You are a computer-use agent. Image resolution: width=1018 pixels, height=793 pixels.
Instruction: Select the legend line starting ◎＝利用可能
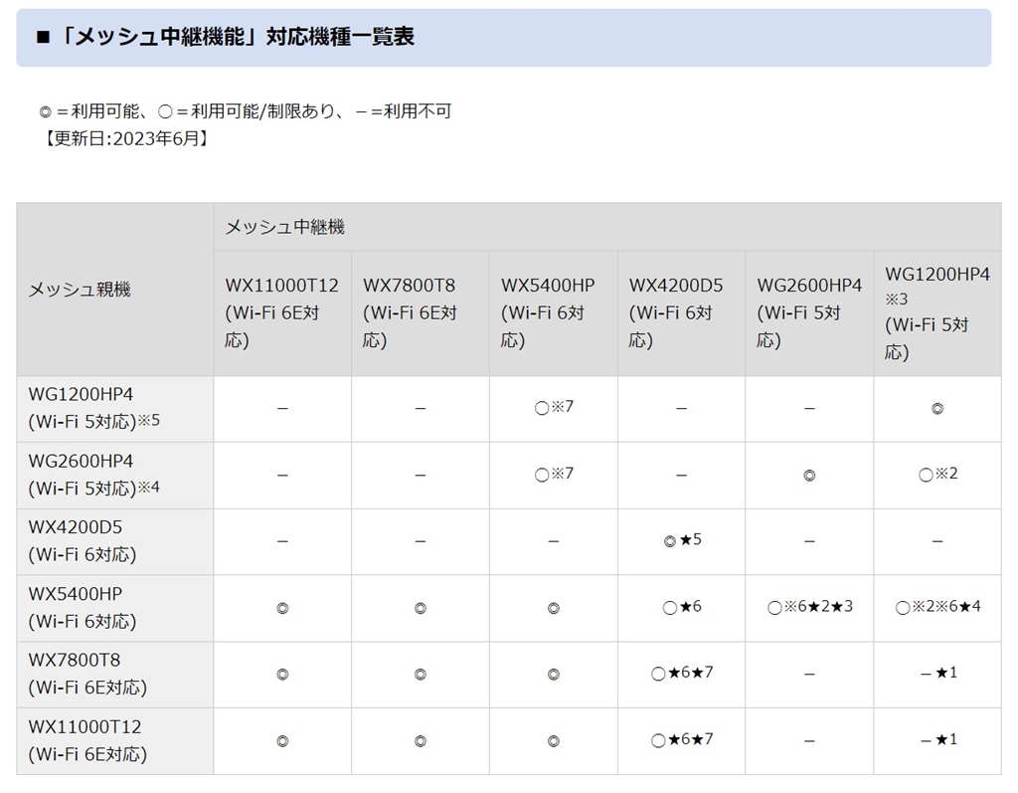pos(245,111)
